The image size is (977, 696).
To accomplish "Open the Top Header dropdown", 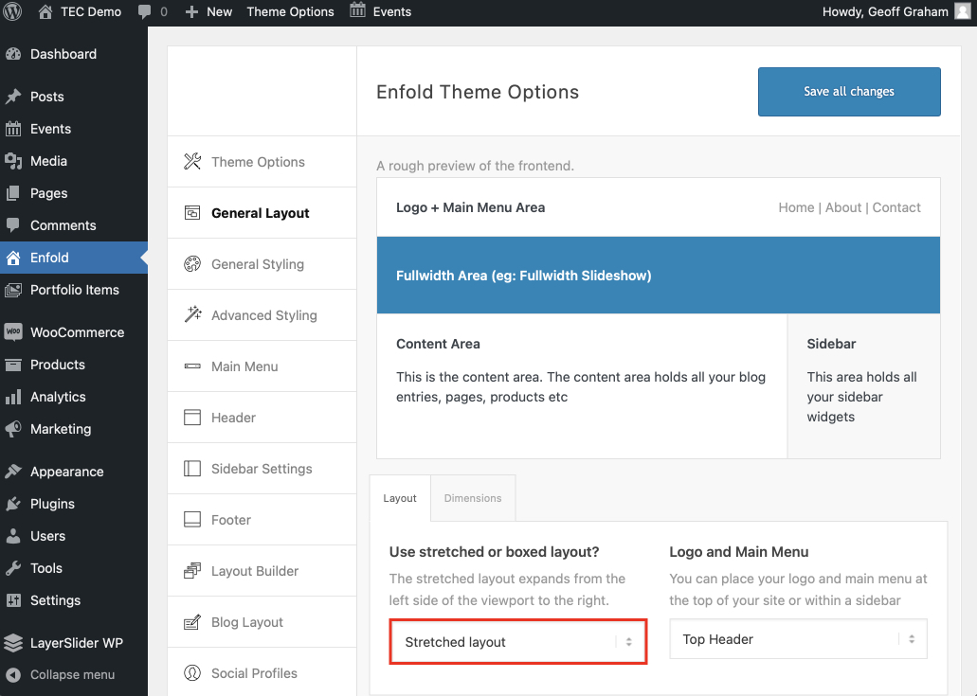I will pos(798,639).
